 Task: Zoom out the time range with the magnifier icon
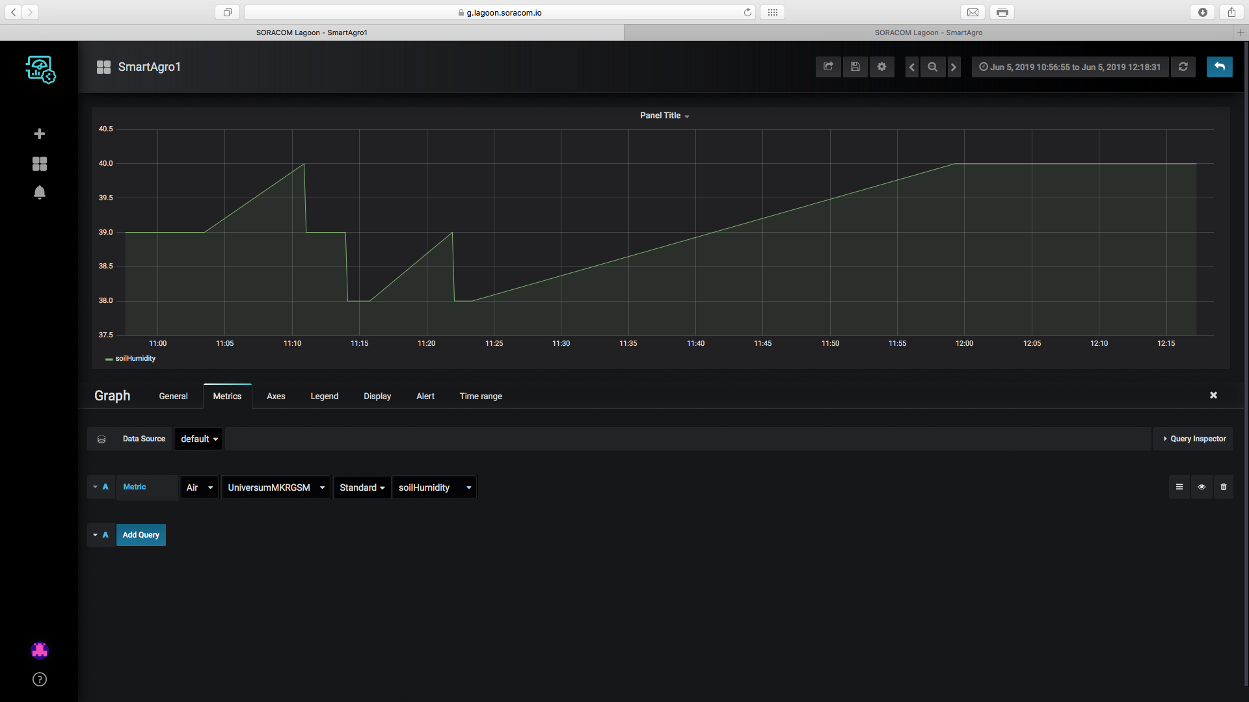[933, 67]
